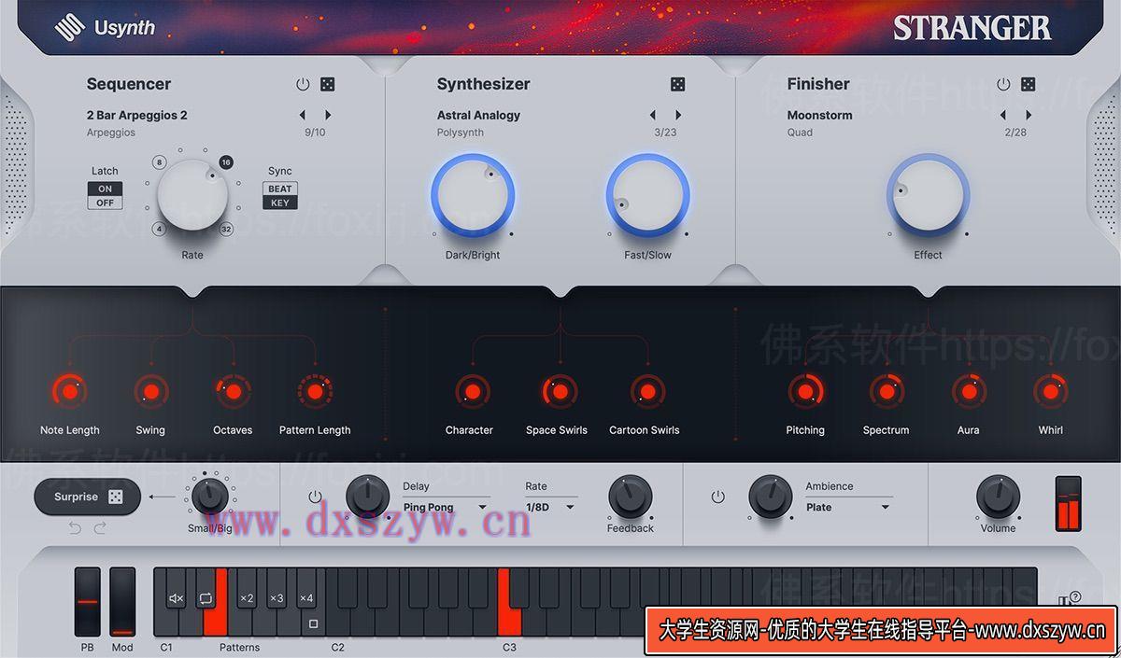Open the Delay type Ping Pong dropdown
Image resolution: width=1121 pixels, height=658 pixels.
click(446, 508)
